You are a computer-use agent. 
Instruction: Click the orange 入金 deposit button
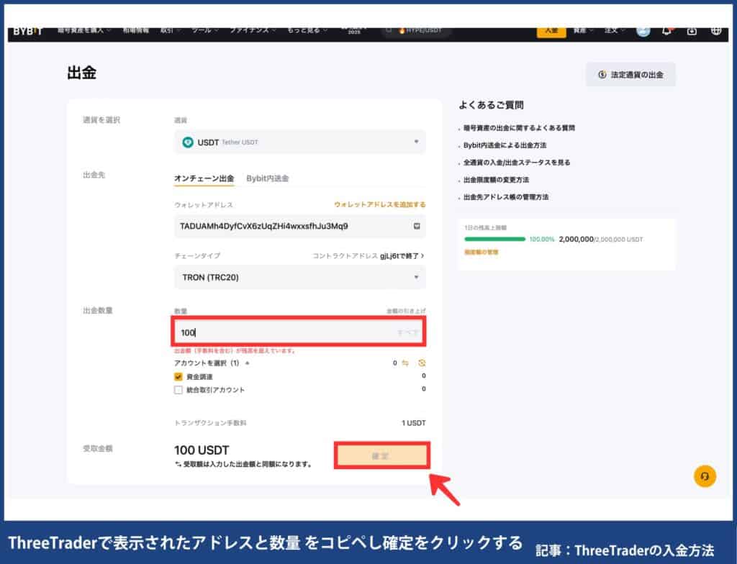(551, 30)
